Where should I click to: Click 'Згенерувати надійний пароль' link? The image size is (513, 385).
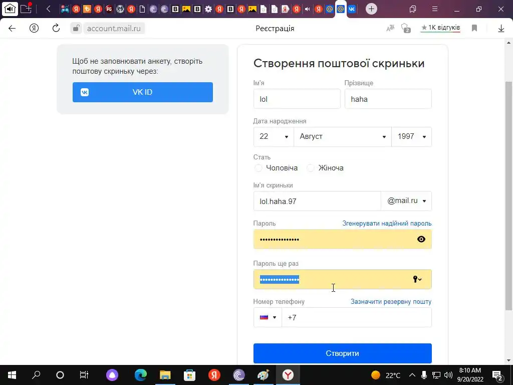click(x=387, y=223)
